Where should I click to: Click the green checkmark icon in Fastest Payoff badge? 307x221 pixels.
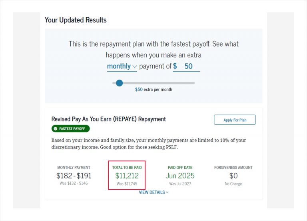55,129
